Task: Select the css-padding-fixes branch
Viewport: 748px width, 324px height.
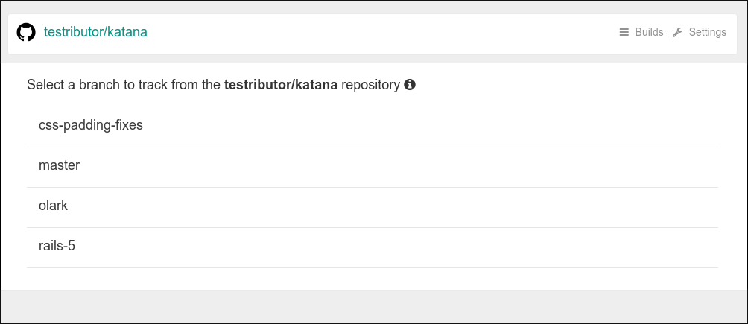Action: tap(91, 125)
